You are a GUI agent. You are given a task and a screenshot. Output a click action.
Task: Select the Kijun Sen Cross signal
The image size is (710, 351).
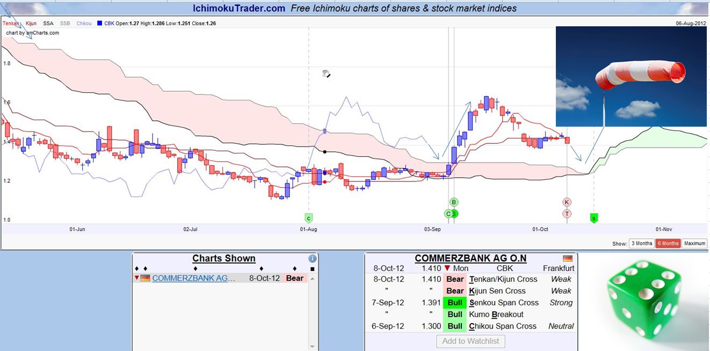[497, 291]
